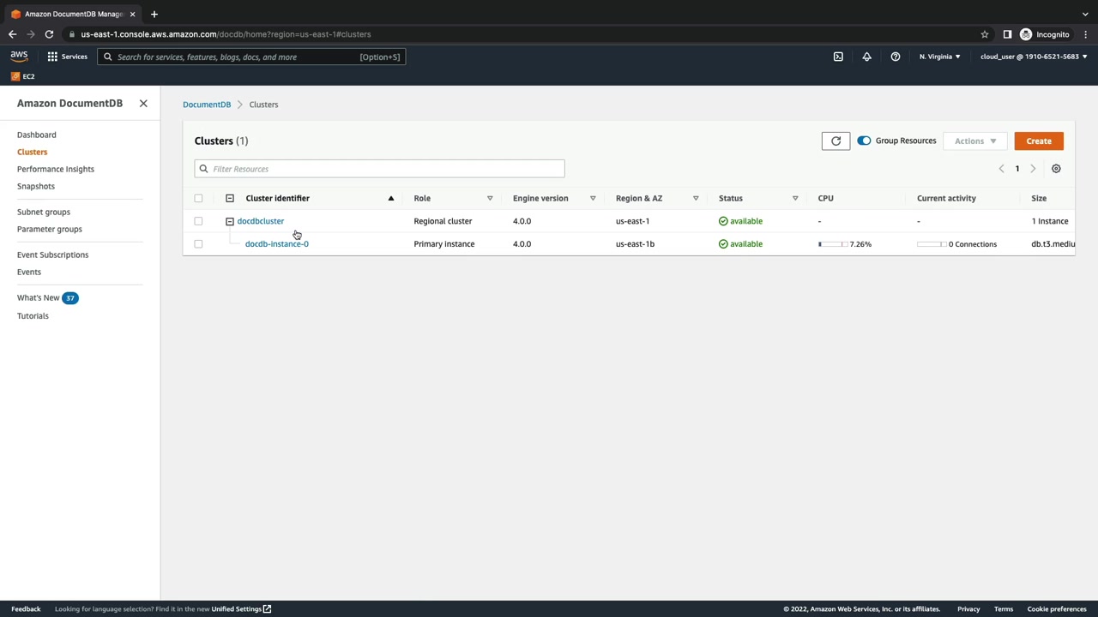Screen dimensions: 1098x617
Task: Toggle the Group Resources switch
Action: click(x=864, y=141)
